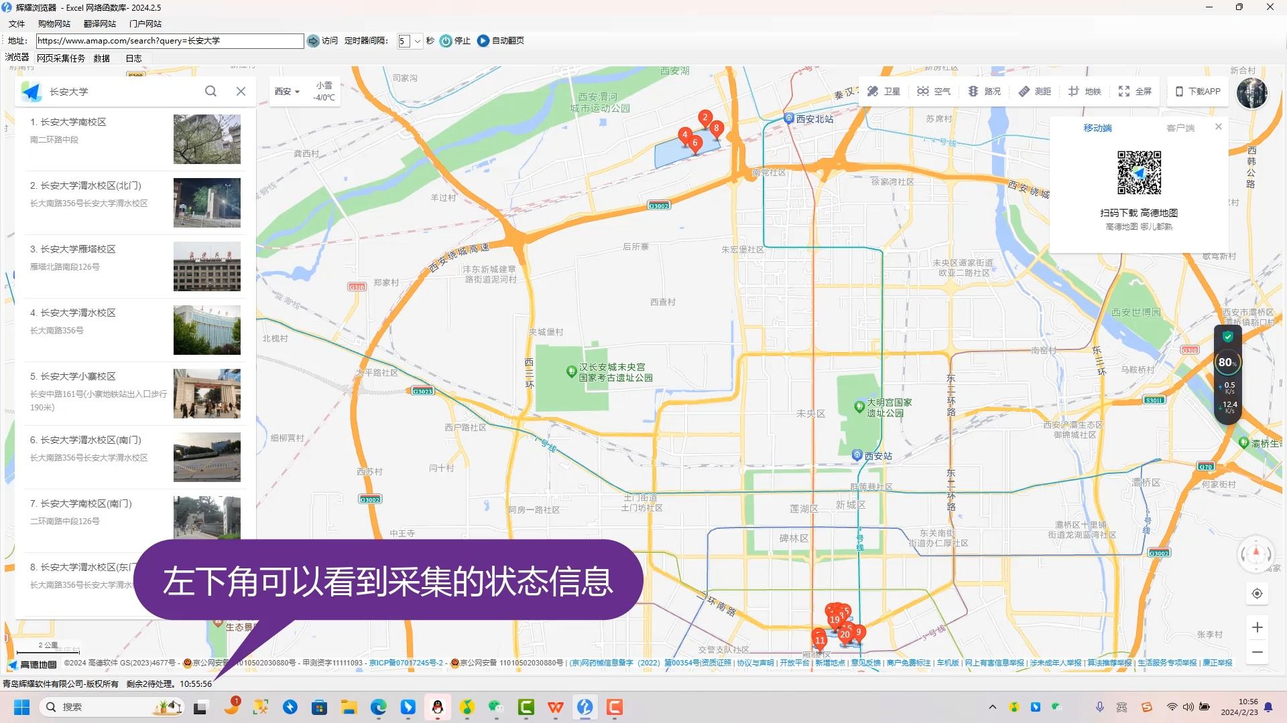Open File Explorer from the taskbar
The width and height of the screenshot is (1287, 723).
click(x=349, y=707)
